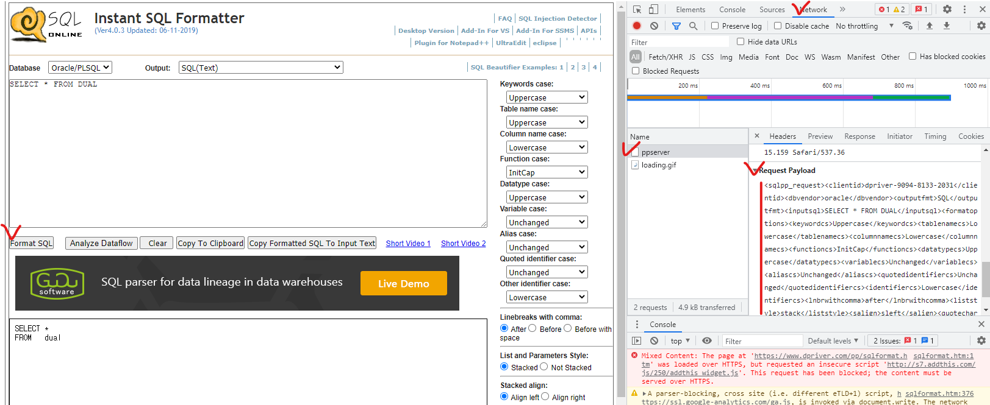Select the Not Stacked radio option
Screen dimensions: 990x405
pos(544,367)
